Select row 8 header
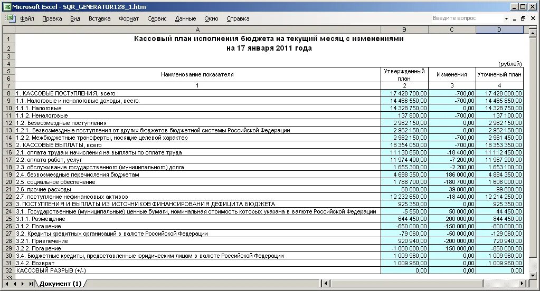540x291 pixels. coord(8,93)
